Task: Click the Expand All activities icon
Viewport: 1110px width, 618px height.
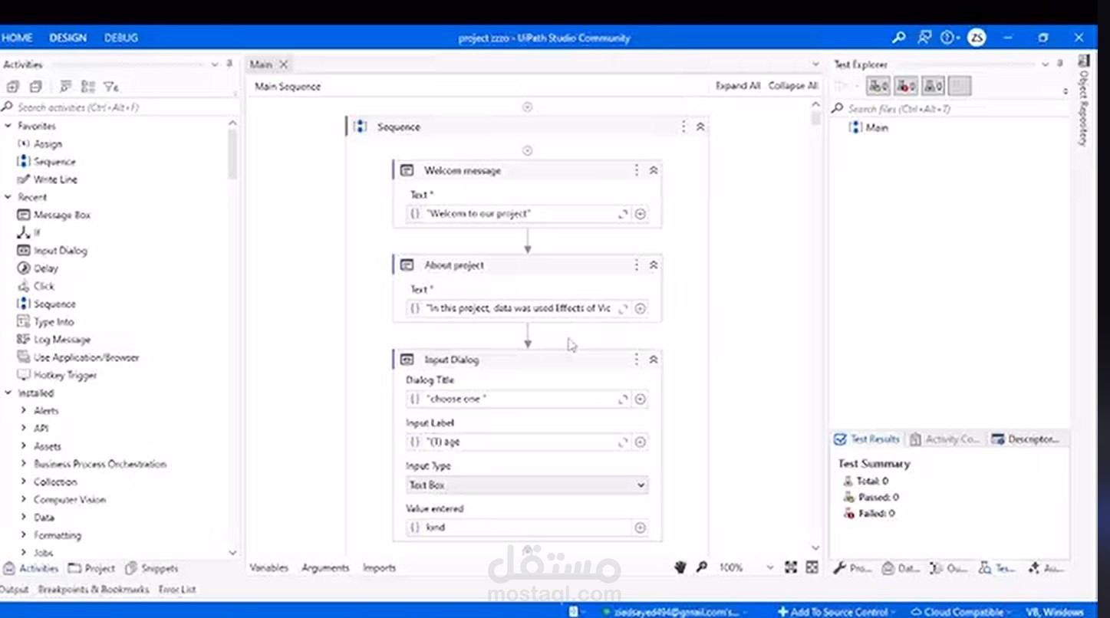Action: click(x=12, y=87)
